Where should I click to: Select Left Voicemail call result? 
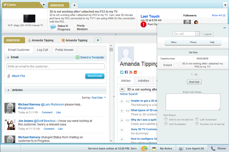click(197, 119)
